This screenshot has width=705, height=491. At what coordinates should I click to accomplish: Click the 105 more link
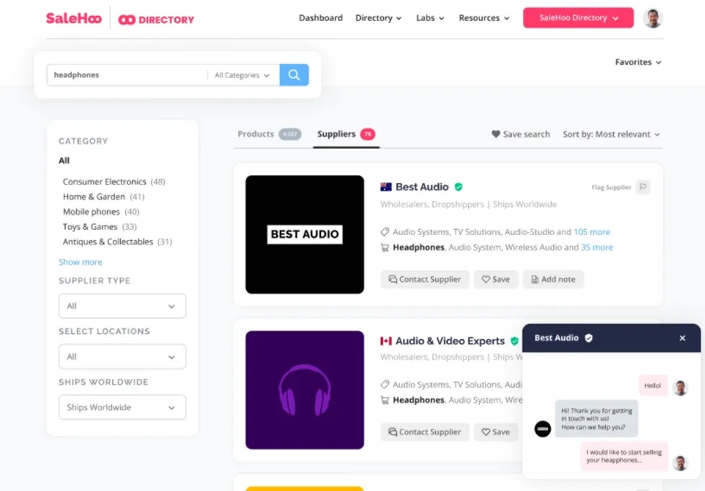pos(591,232)
